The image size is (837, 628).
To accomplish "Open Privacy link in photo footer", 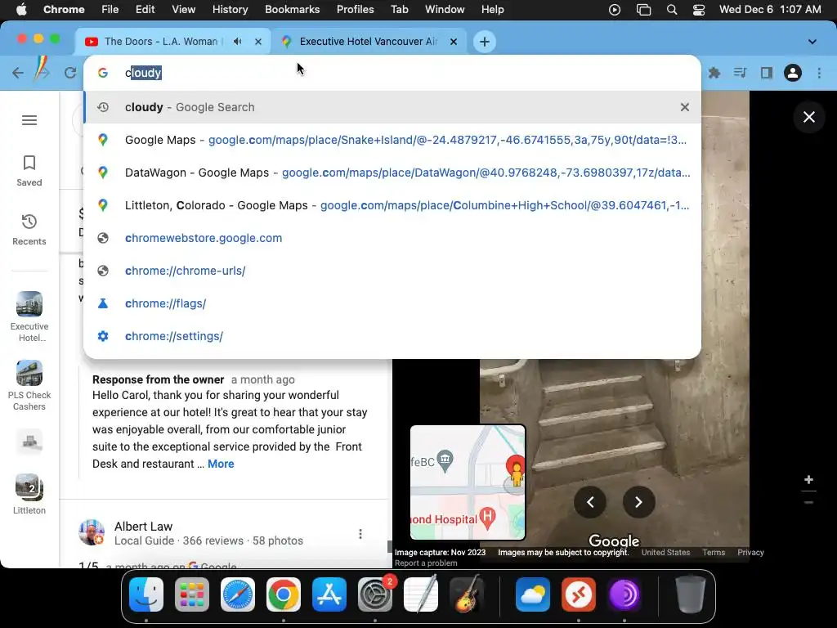I will click(750, 552).
